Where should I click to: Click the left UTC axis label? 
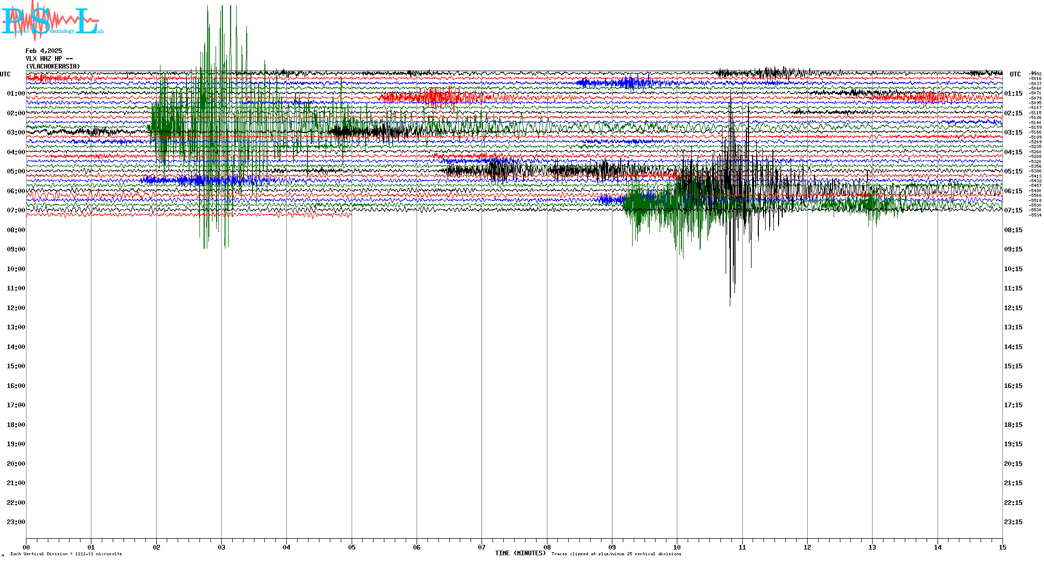click(x=5, y=74)
